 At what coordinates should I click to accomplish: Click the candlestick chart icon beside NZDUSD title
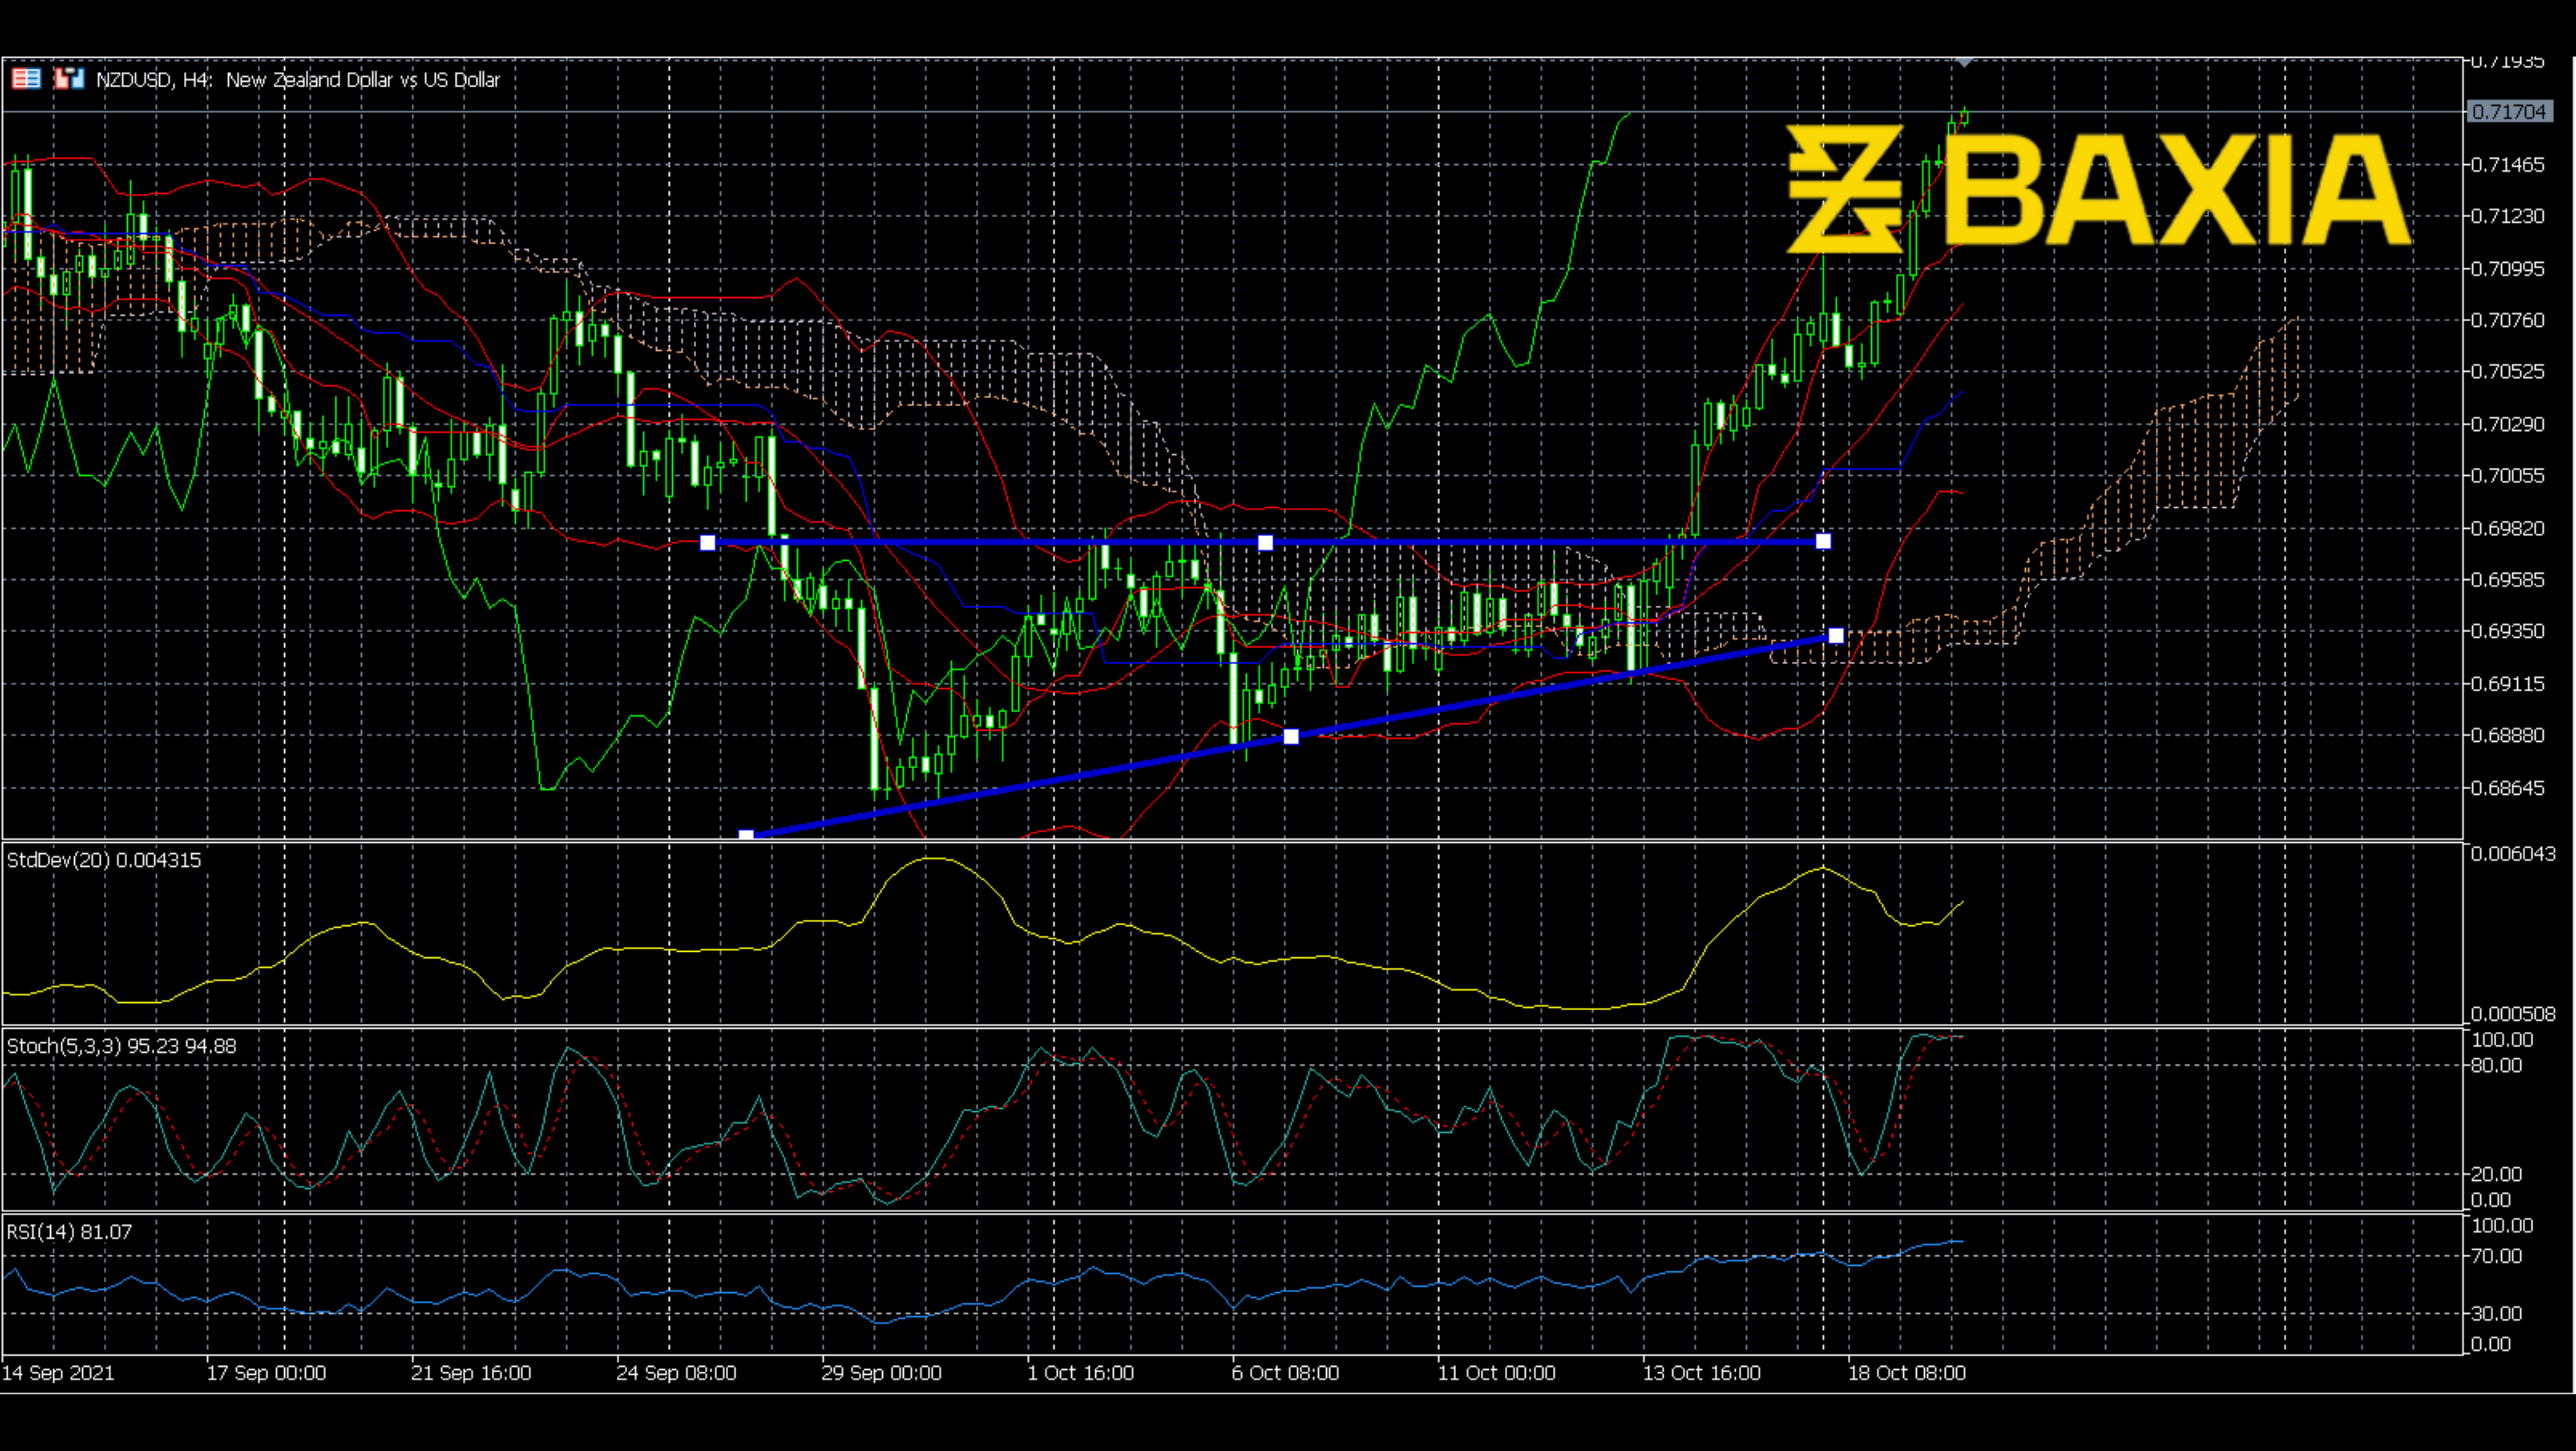click(x=69, y=79)
